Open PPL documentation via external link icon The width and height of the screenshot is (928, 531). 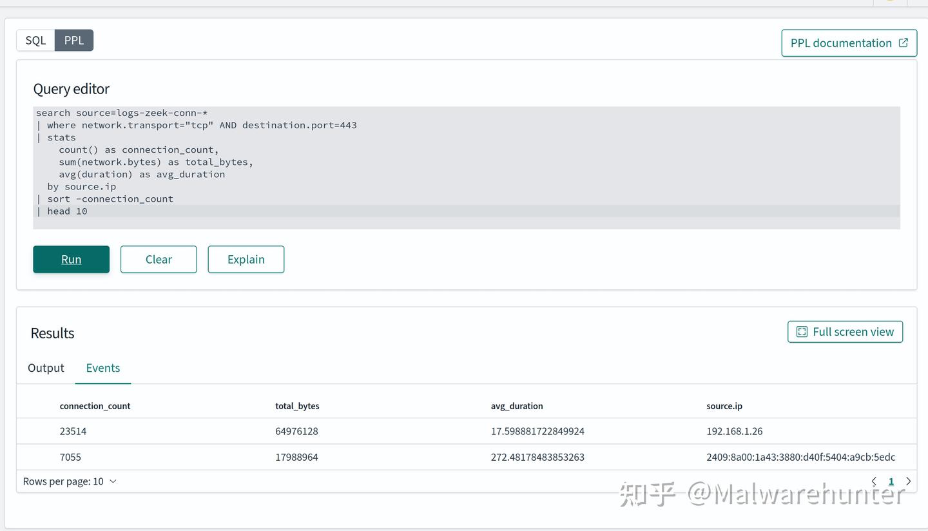902,43
